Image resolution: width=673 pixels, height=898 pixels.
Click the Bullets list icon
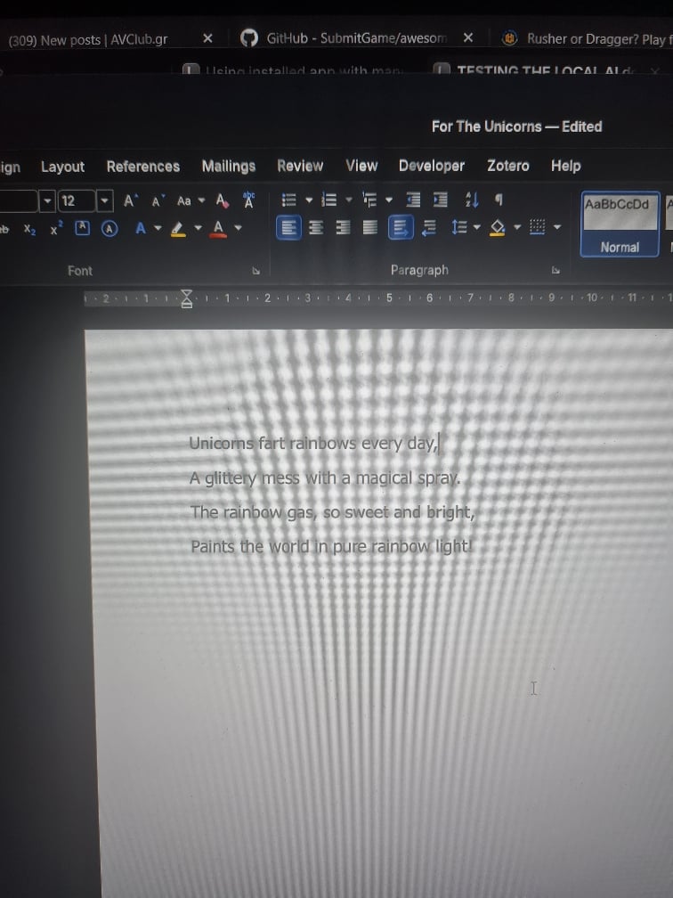pos(289,200)
